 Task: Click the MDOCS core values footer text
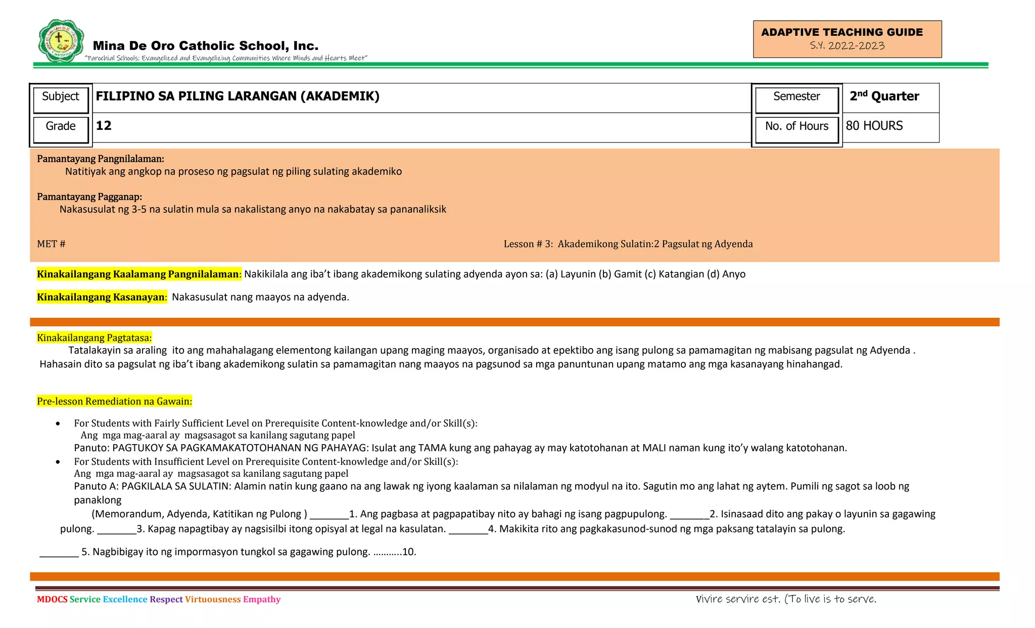(x=159, y=600)
